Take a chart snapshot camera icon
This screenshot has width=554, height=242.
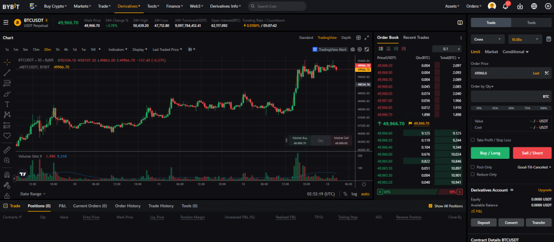click(x=353, y=49)
